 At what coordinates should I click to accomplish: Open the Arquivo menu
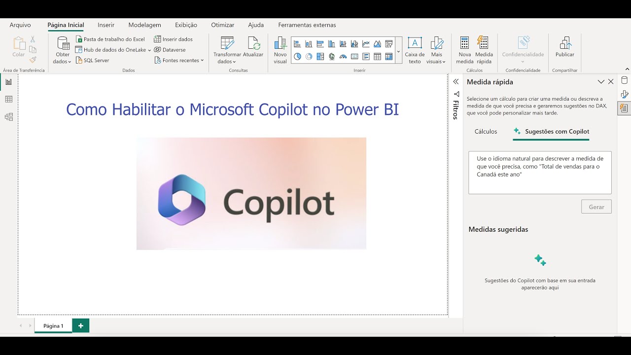tap(20, 25)
